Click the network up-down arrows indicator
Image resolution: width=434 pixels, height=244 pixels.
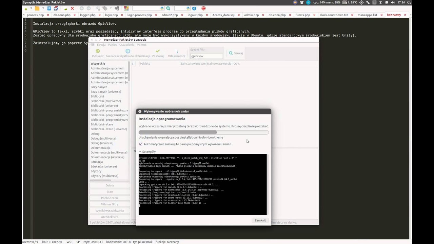(x=368, y=2)
